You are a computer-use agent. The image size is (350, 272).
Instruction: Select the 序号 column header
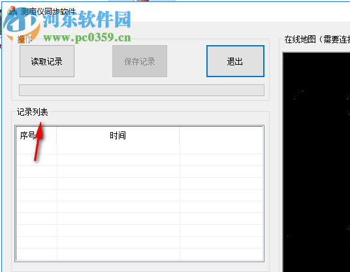(x=36, y=135)
